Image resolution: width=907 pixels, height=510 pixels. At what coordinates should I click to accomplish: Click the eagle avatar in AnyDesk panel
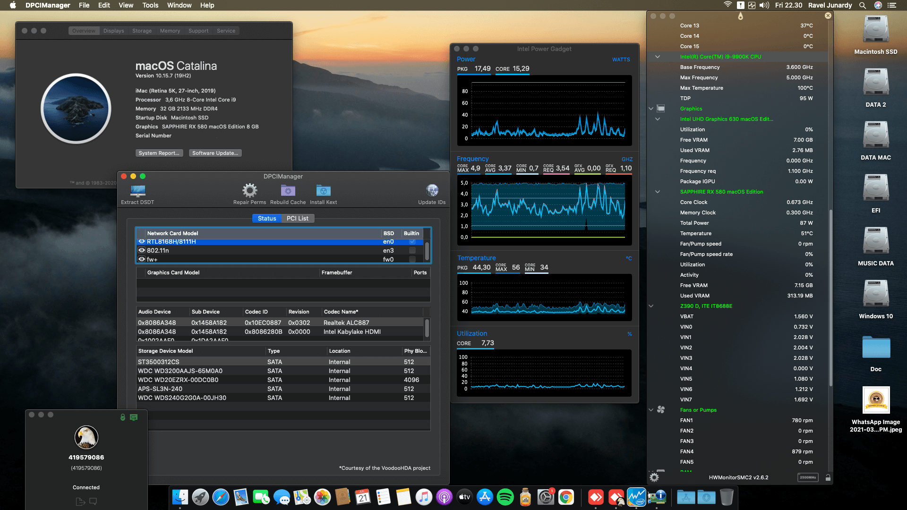pos(86,437)
